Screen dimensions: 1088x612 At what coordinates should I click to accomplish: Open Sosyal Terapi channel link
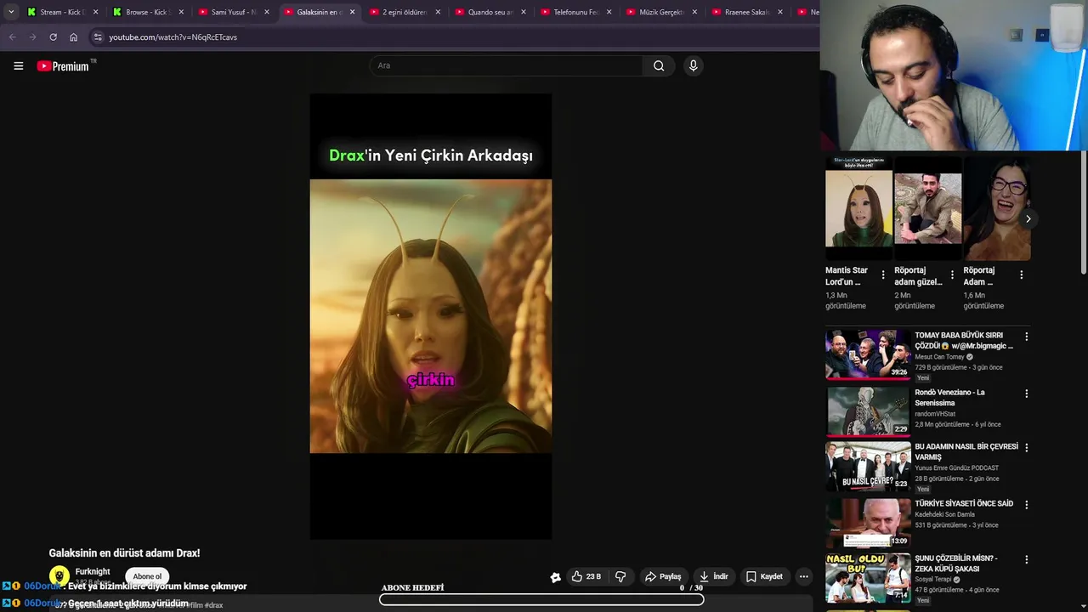click(933, 580)
